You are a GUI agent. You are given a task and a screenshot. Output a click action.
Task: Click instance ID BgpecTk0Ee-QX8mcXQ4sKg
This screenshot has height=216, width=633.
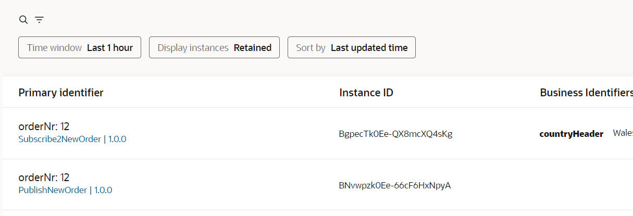pos(395,134)
